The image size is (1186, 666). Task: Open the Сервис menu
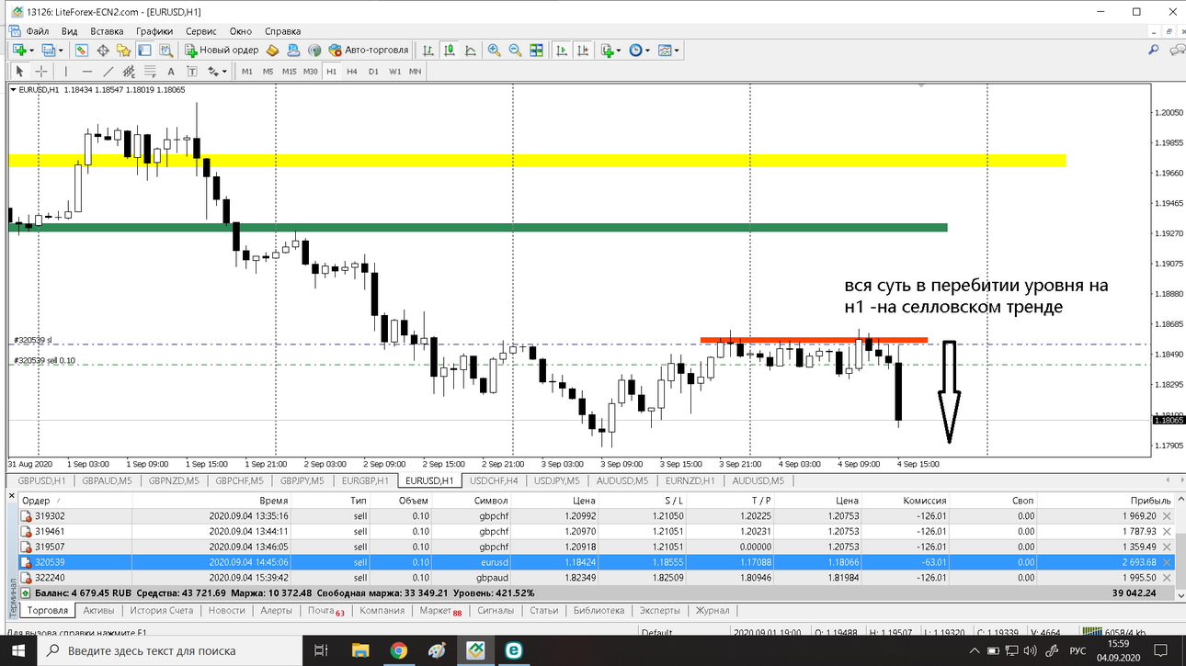click(201, 30)
